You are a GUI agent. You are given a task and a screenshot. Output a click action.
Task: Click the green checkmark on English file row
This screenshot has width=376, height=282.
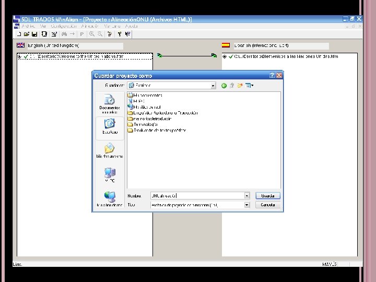[26, 56]
